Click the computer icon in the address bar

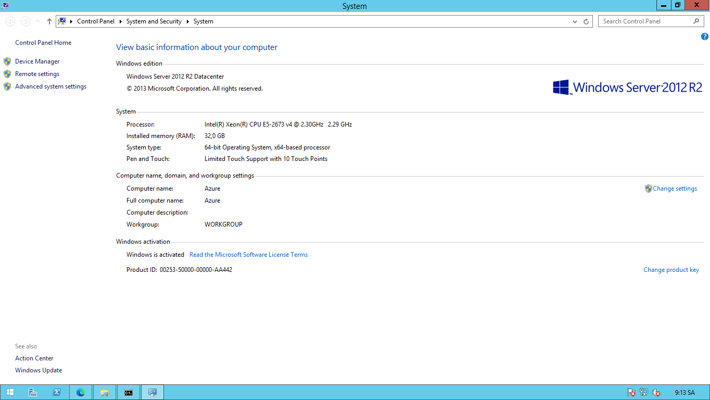click(62, 21)
